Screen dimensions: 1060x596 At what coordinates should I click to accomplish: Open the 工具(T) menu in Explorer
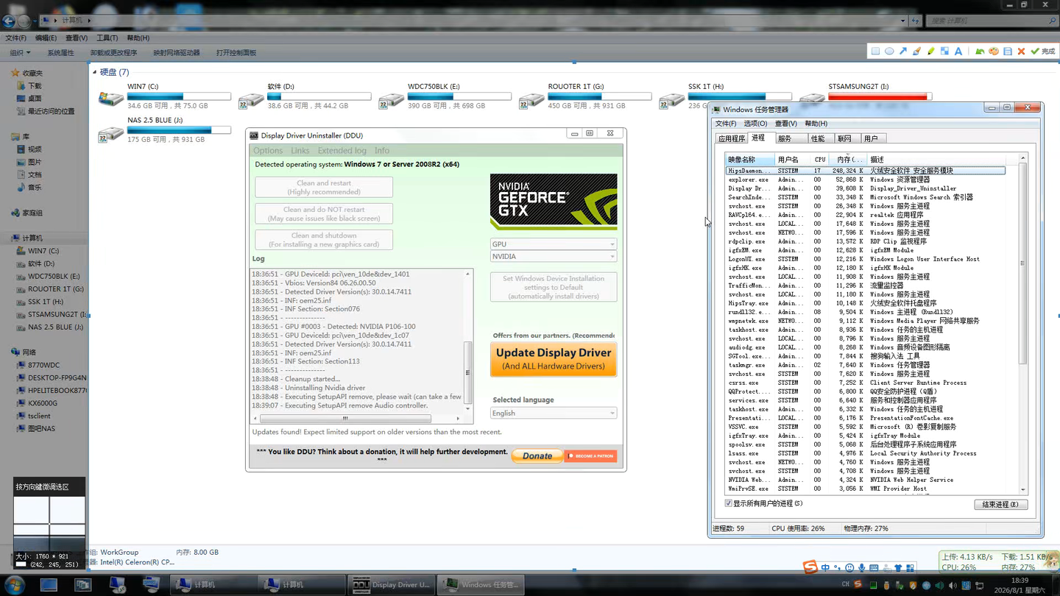tap(107, 38)
